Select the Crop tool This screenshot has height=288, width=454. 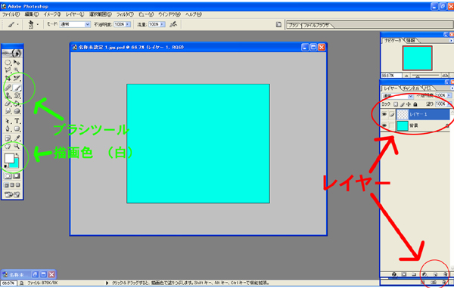point(8,78)
